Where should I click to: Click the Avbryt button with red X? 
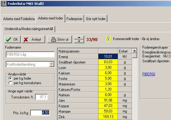[33, 39]
